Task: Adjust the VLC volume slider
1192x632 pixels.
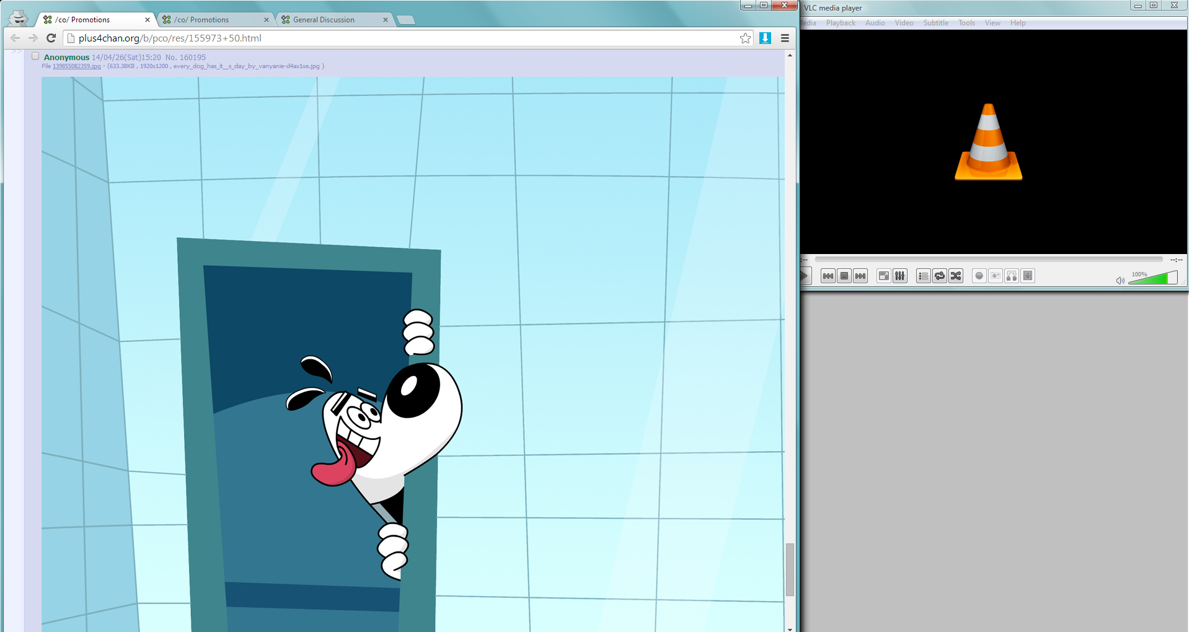Action: coord(1152,279)
